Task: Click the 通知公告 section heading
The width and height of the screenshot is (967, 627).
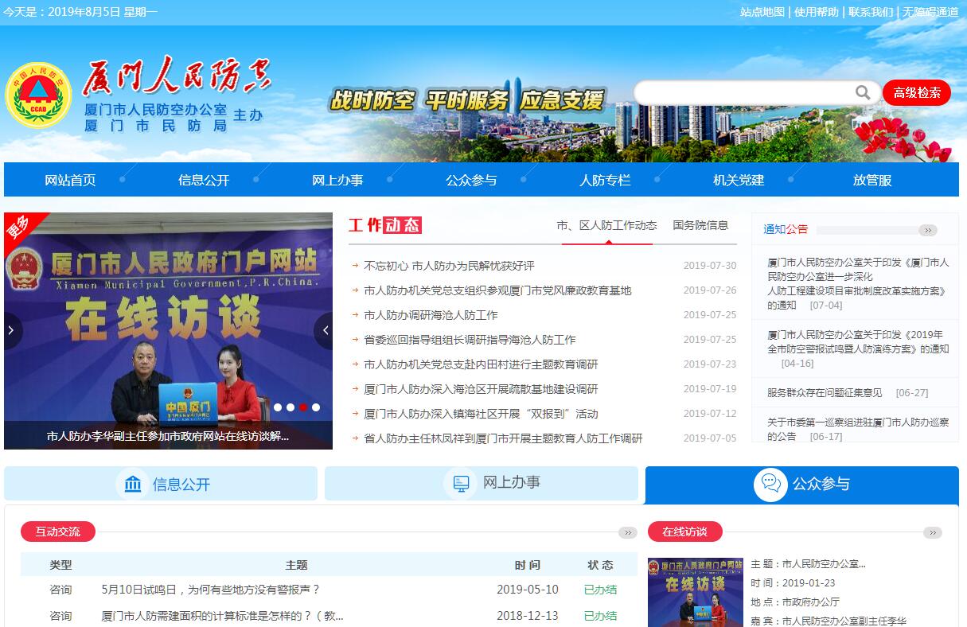Action: point(786,229)
